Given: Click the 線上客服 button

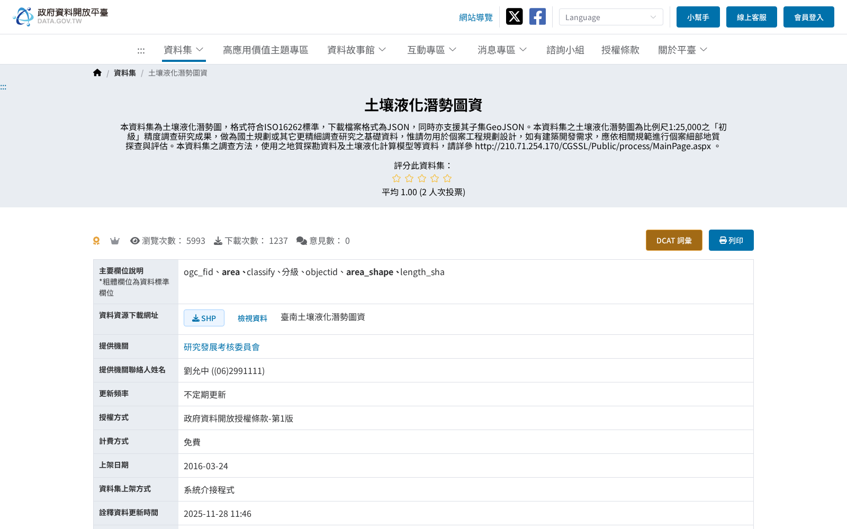Looking at the screenshot, I should click(752, 17).
